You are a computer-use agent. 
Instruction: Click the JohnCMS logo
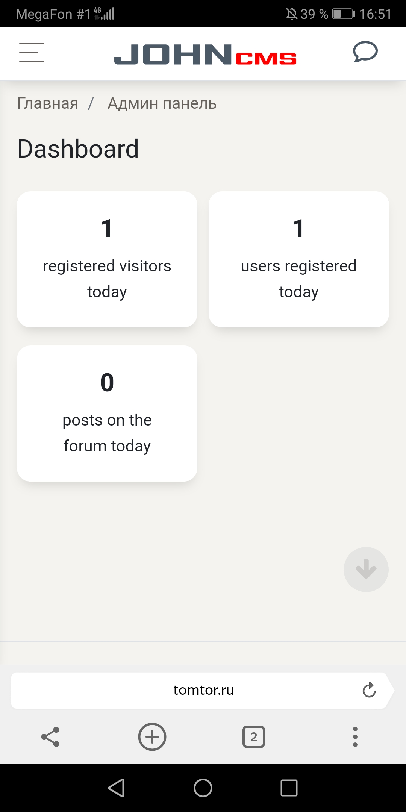(x=205, y=55)
